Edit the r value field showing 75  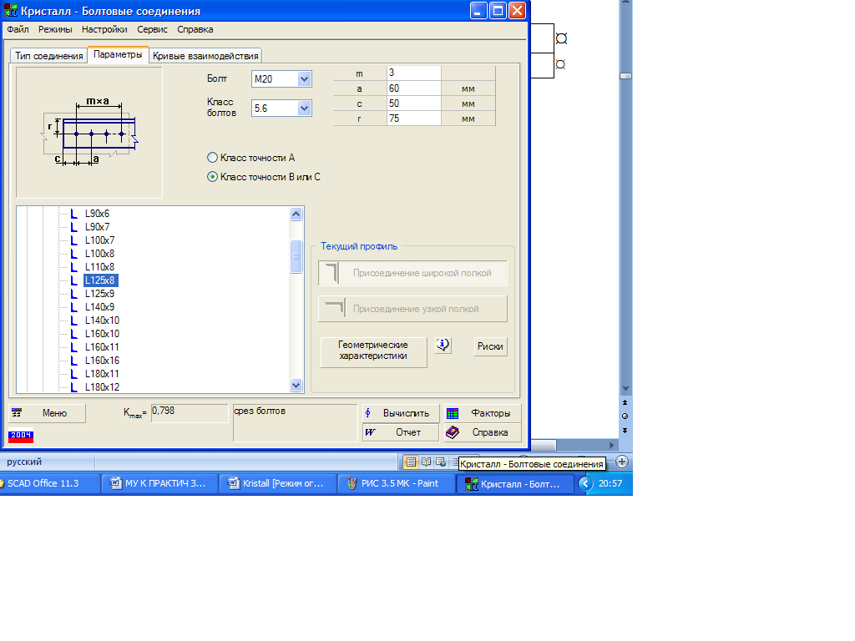pos(414,119)
